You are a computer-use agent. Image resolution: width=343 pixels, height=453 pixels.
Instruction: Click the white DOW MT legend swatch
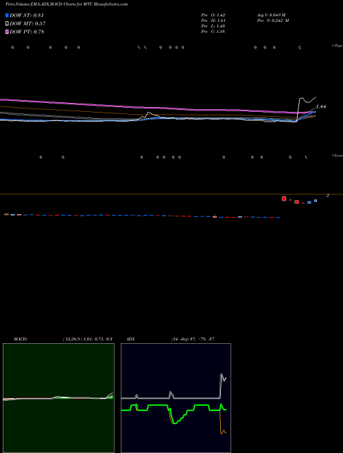pyautogui.click(x=7, y=23)
